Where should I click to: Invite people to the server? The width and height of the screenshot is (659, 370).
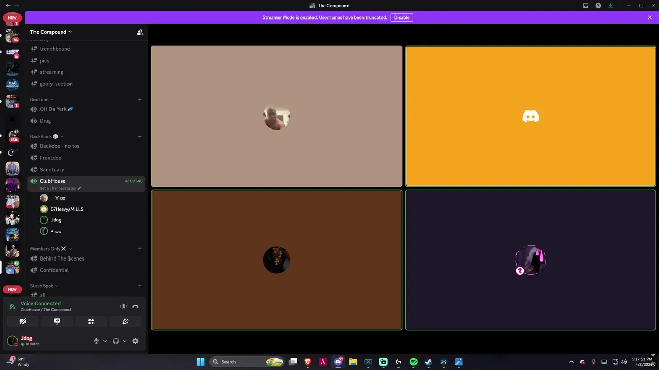(x=140, y=32)
